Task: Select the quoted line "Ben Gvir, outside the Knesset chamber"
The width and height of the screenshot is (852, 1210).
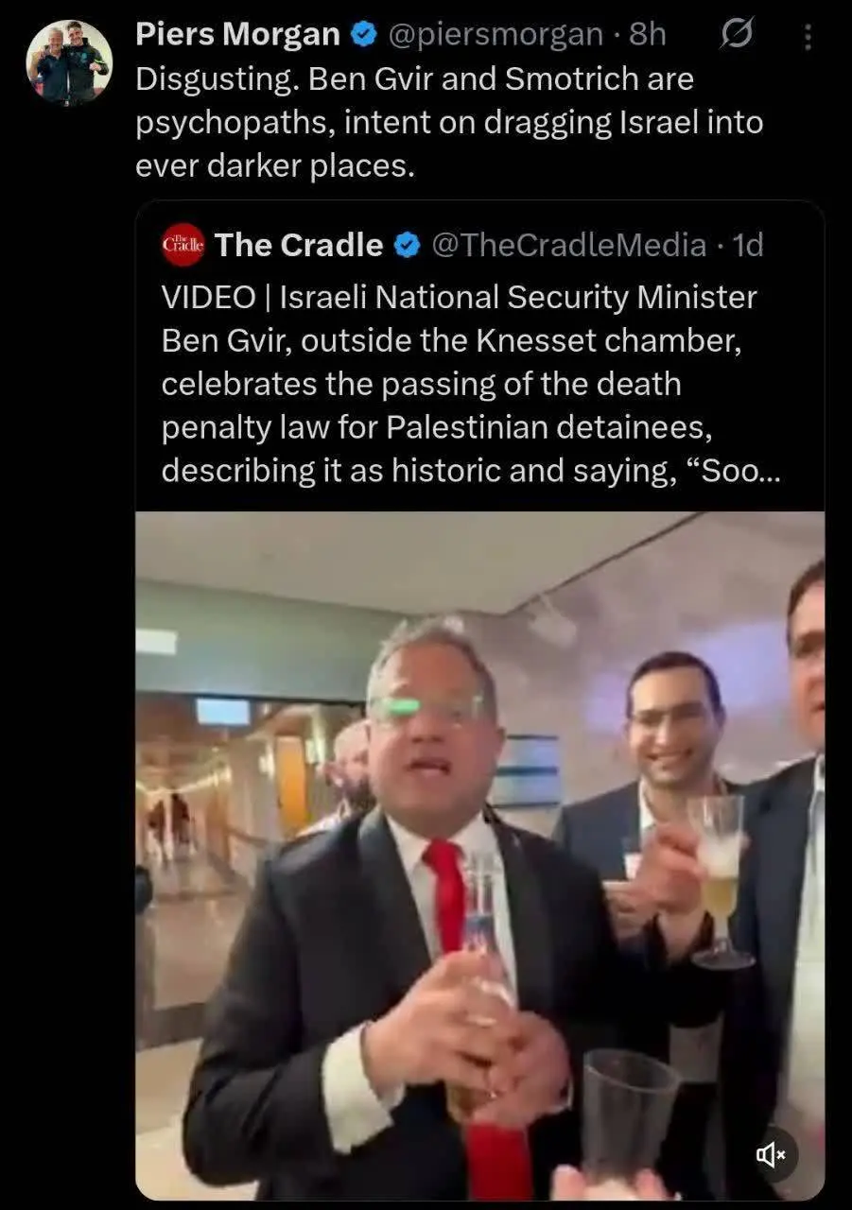Action: (451, 340)
